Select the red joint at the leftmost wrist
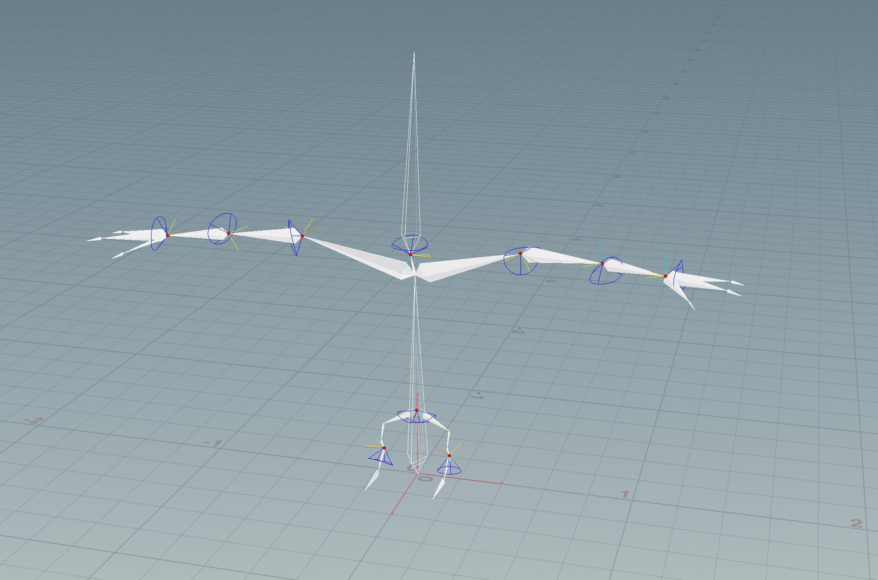Screen dimensions: 878x580 (167, 235)
